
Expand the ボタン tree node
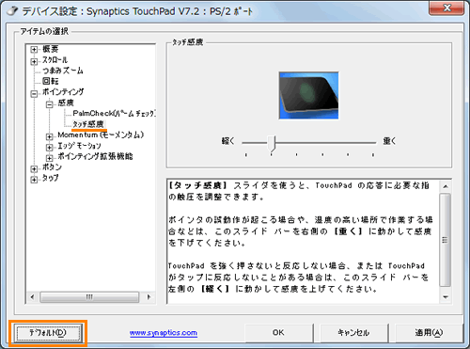(34, 169)
